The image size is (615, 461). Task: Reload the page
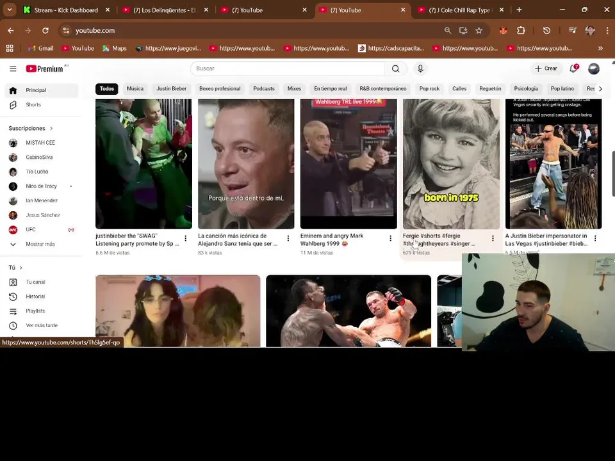[x=45, y=31]
